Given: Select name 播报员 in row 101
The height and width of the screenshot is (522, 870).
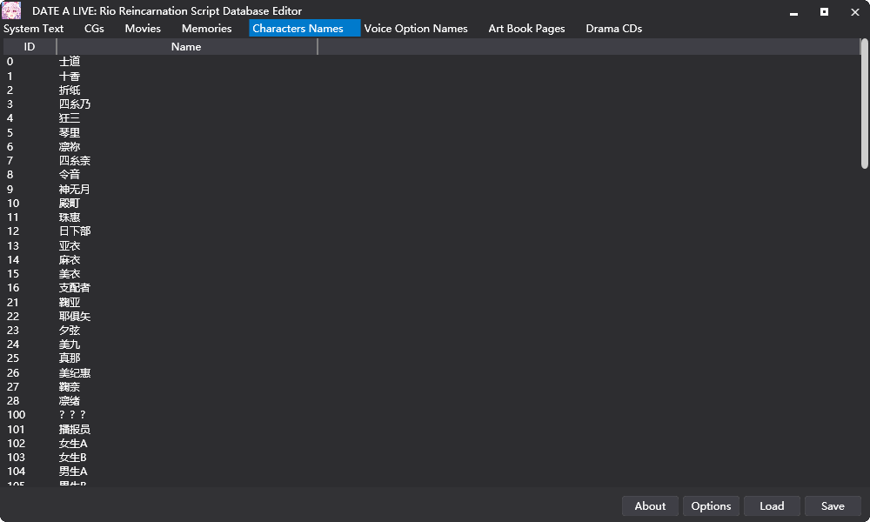Looking at the screenshot, I should tap(74, 430).
